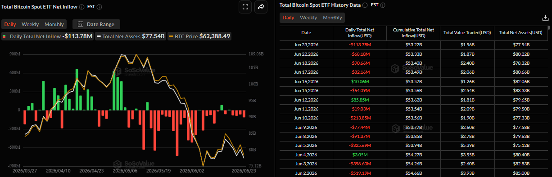The height and width of the screenshot is (177, 552).
Task: Toggle Daily Total Net Inflow legend series
Action: 47,36
